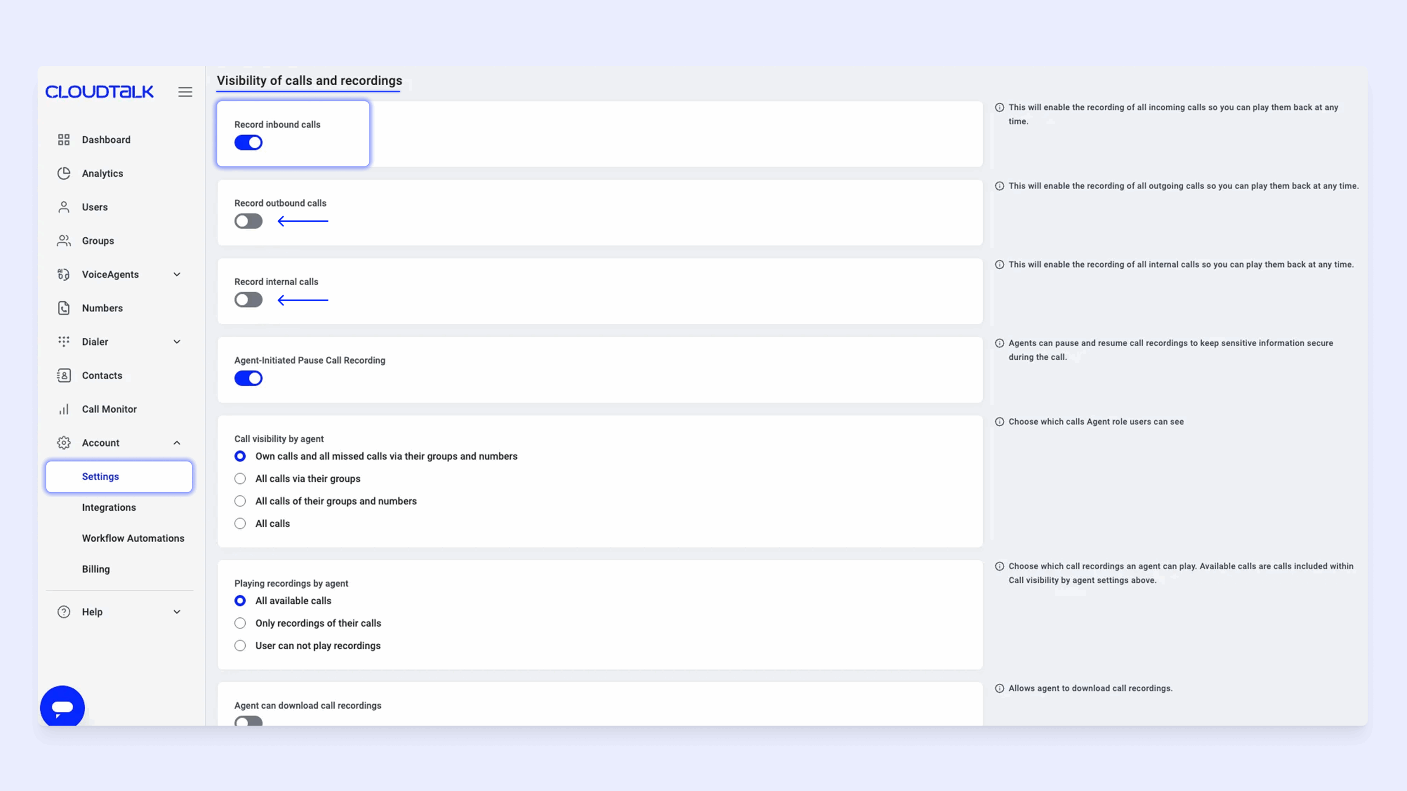The height and width of the screenshot is (791, 1407).
Task: Turn off Agent-Initiated Pause Call Recording
Action: (248, 378)
